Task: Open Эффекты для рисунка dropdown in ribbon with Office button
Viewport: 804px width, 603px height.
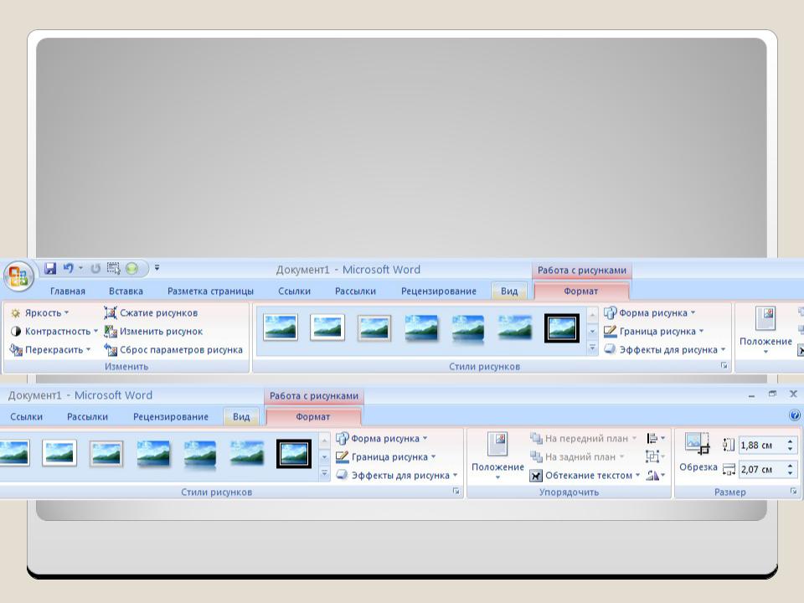Action: tap(723, 350)
